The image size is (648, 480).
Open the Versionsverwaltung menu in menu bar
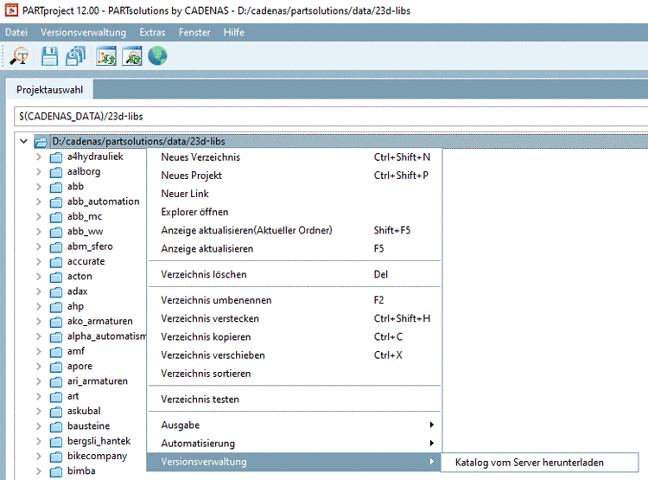tap(83, 32)
